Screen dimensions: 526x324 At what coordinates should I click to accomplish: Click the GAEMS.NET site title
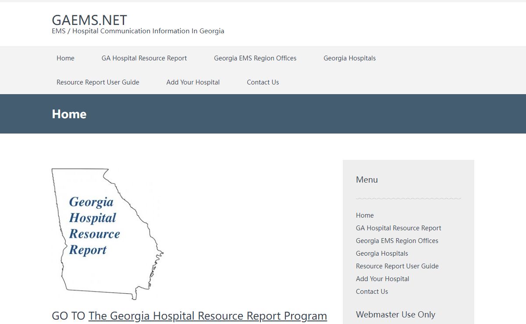89,20
